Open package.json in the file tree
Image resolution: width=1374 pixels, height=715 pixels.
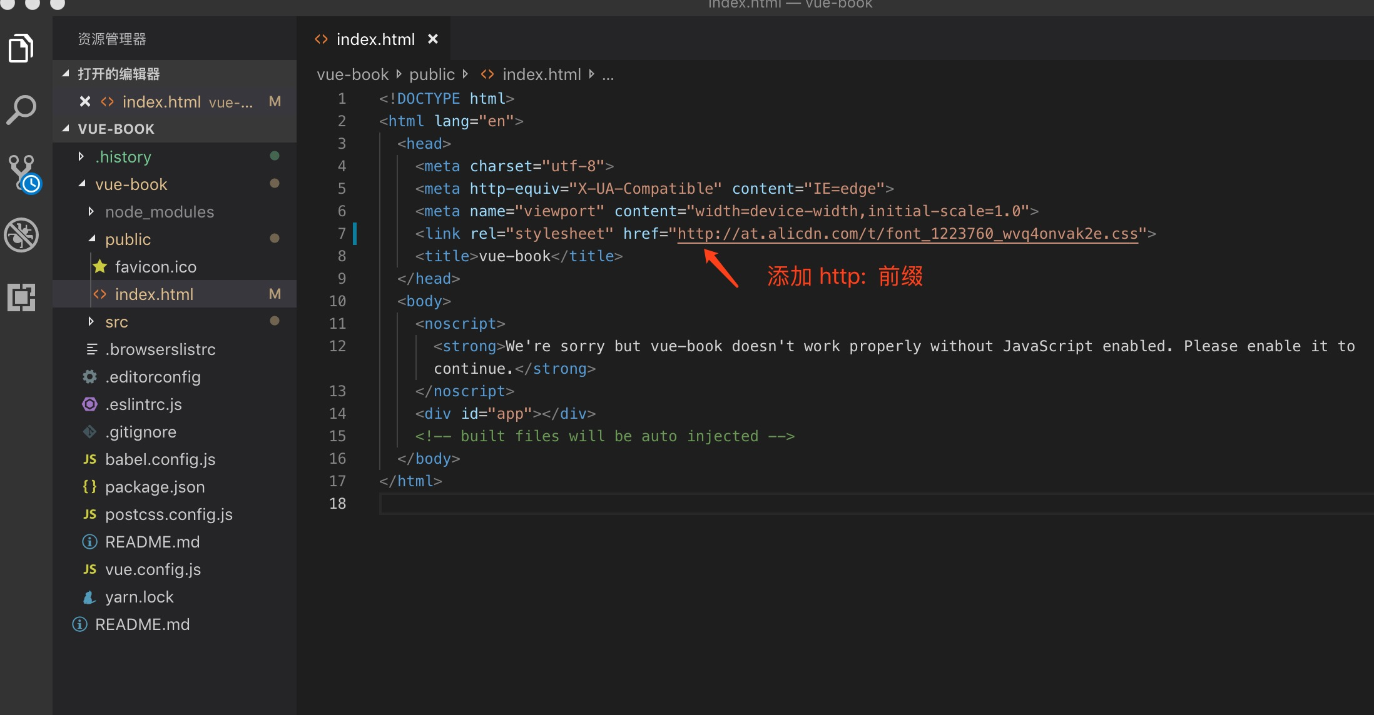(x=155, y=487)
